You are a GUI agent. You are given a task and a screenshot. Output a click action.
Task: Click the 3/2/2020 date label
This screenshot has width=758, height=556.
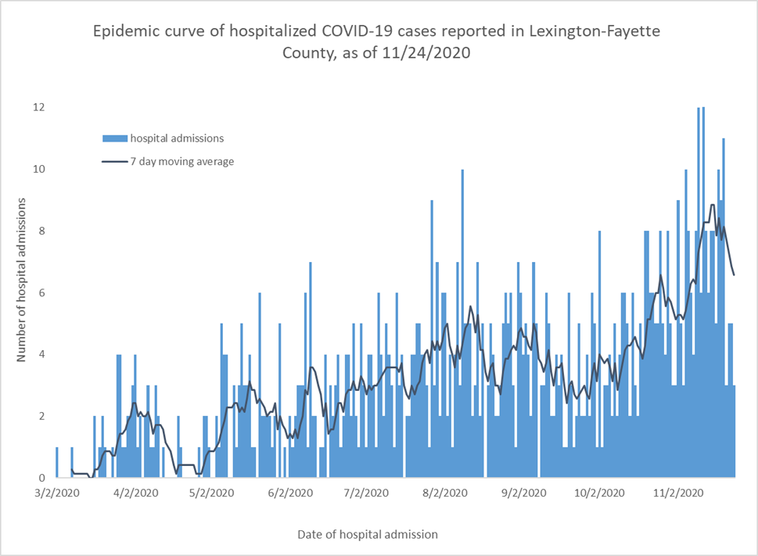click(x=56, y=493)
